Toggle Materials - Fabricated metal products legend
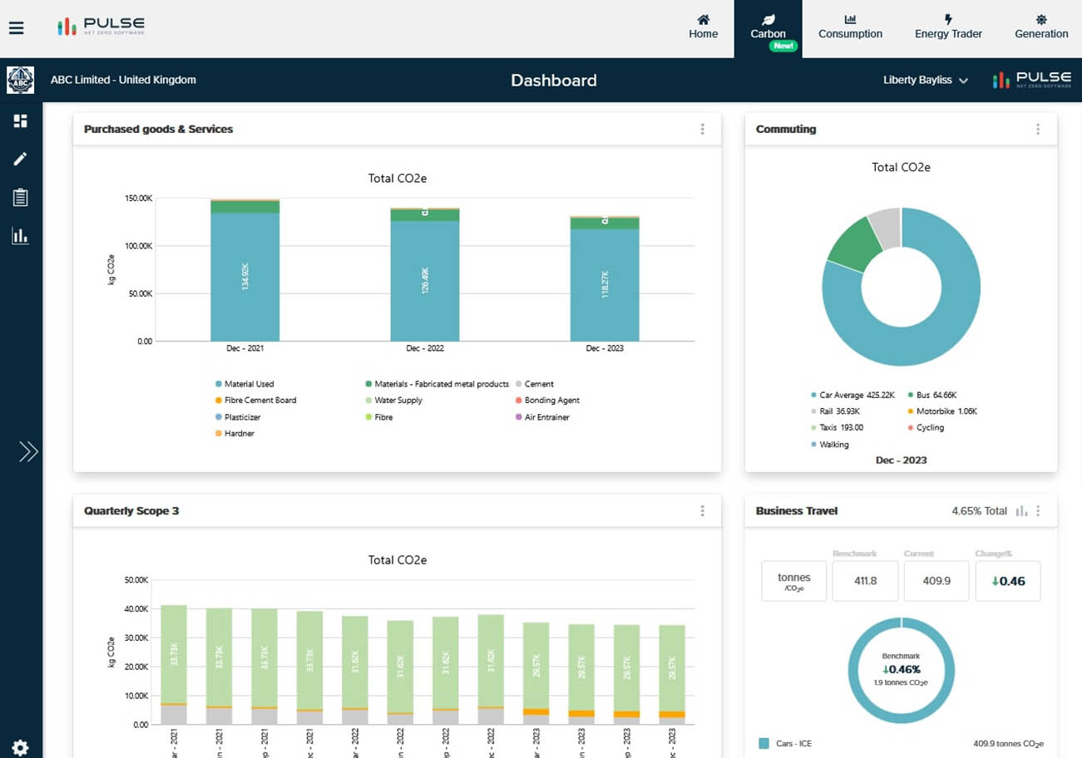The height and width of the screenshot is (758, 1082). (437, 384)
